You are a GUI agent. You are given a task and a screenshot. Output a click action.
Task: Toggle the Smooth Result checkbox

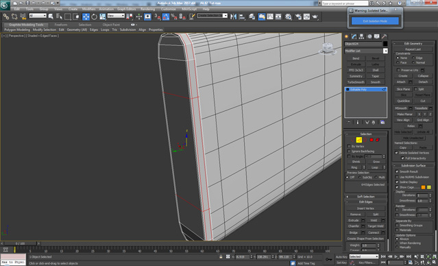(397, 171)
